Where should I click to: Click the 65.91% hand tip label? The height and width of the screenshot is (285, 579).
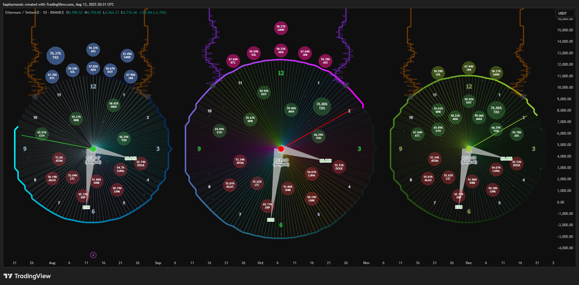click(x=131, y=158)
